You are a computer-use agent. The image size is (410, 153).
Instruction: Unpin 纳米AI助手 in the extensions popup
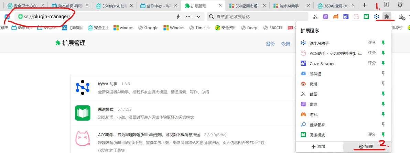[383, 43]
